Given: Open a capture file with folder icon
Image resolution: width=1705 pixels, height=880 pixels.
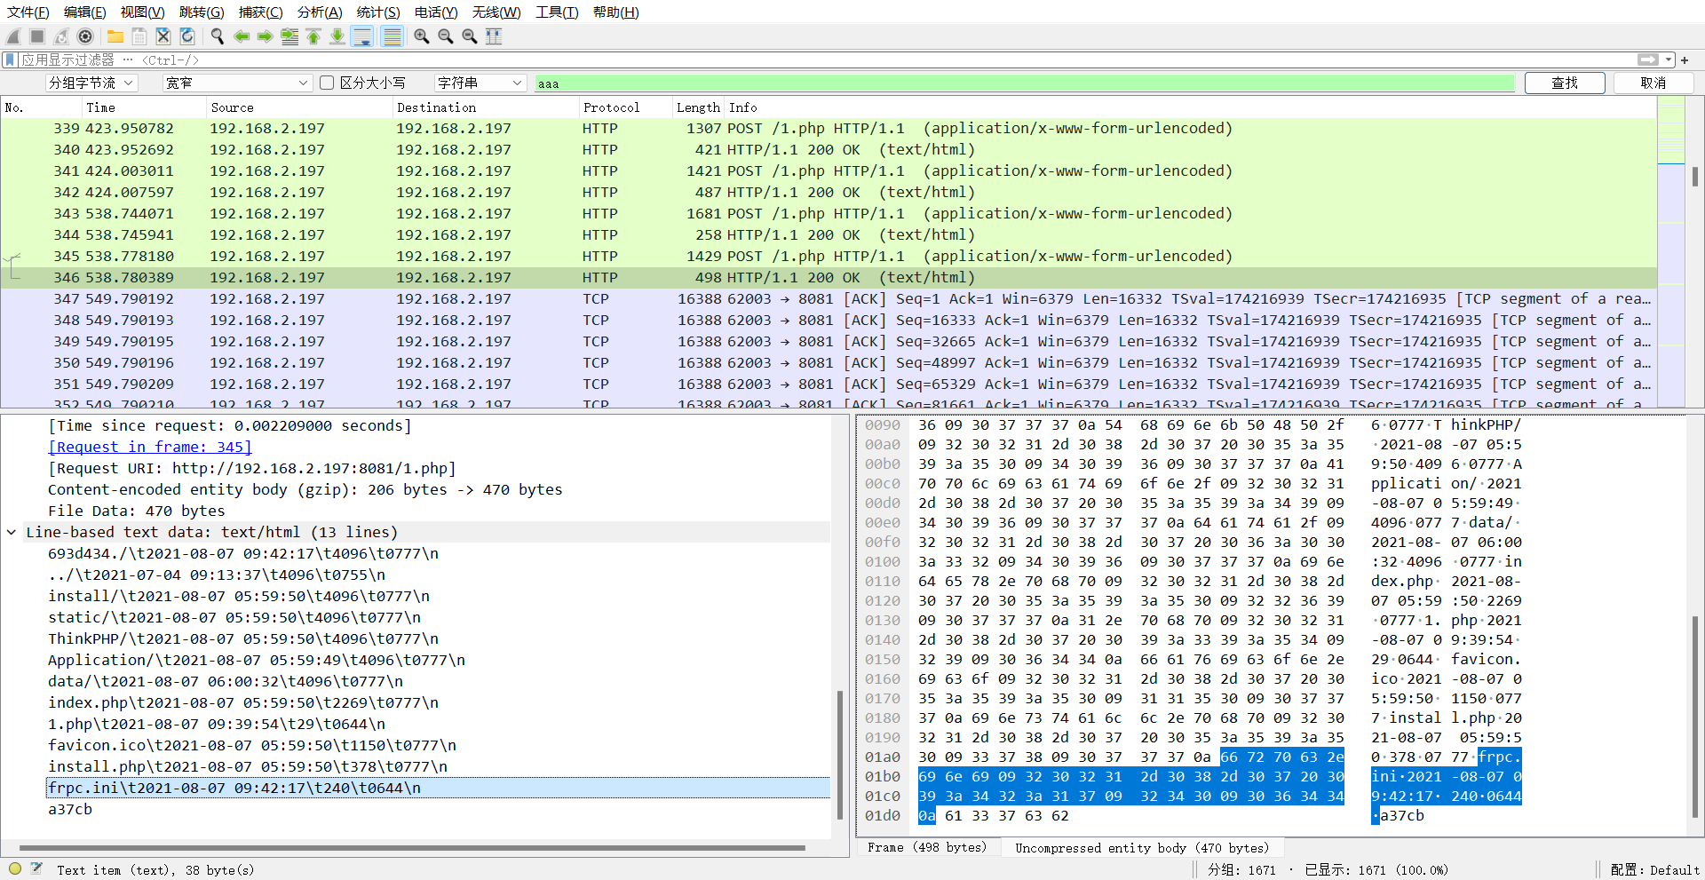Looking at the screenshot, I should 115,36.
